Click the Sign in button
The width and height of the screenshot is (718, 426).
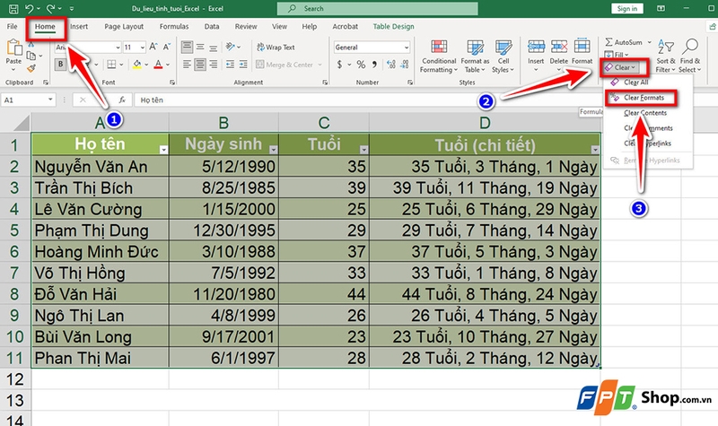[x=626, y=9]
